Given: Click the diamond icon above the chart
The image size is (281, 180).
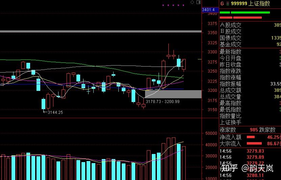Looking at the screenshot, I should click(x=192, y=2).
